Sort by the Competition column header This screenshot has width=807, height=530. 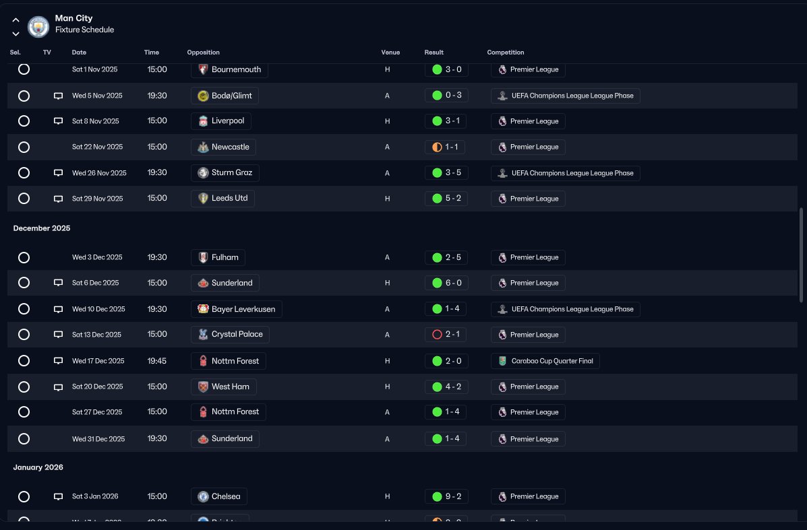point(506,53)
